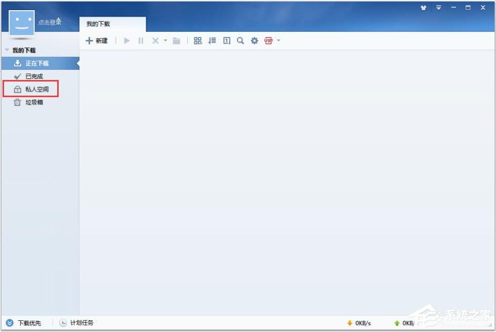The width and height of the screenshot is (496, 332).
Task: Open the settings gear icon
Action: pyautogui.click(x=254, y=41)
